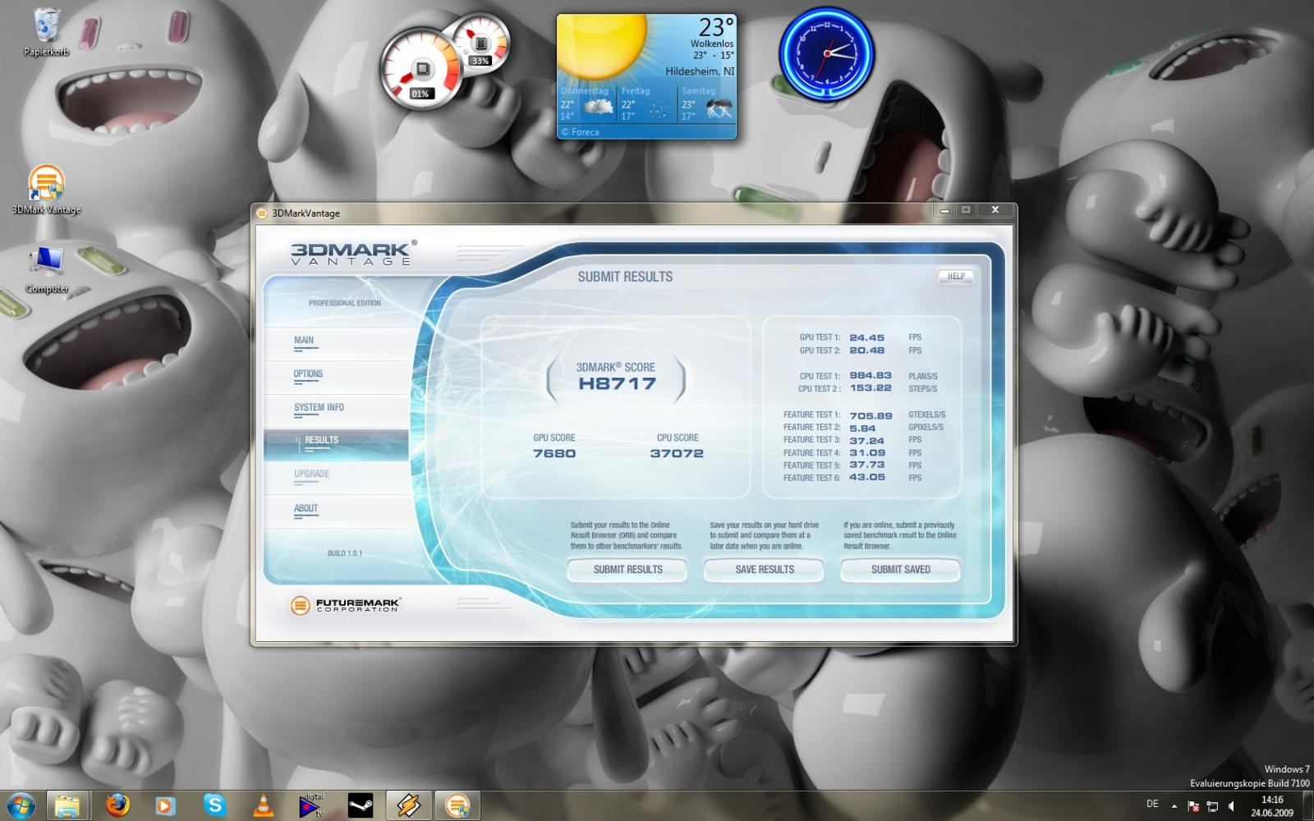1314x821 pixels.
Task: Click the Futuremark Corporation logo
Action: coord(346,605)
